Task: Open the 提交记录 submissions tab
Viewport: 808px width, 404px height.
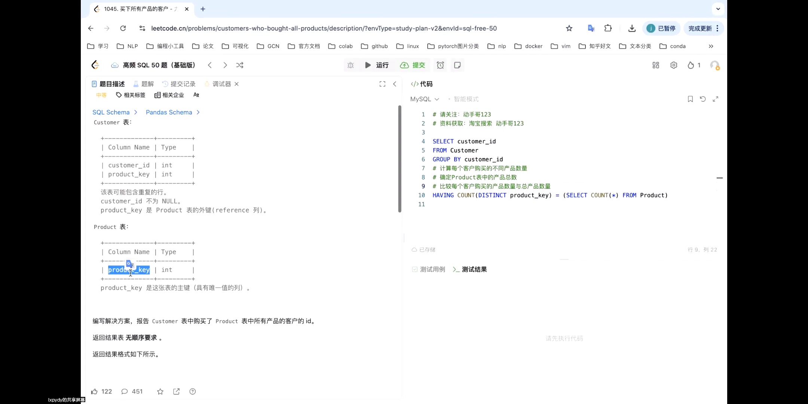Action: [x=183, y=84]
